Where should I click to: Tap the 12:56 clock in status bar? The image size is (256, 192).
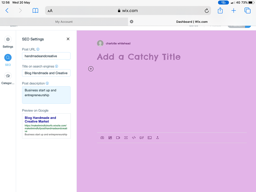click(5, 2)
